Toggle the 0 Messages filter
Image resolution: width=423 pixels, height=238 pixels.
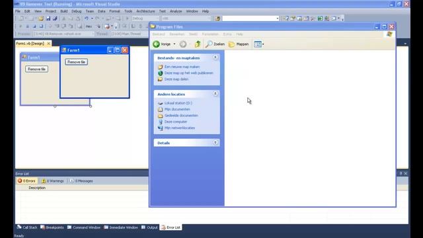click(x=81, y=180)
